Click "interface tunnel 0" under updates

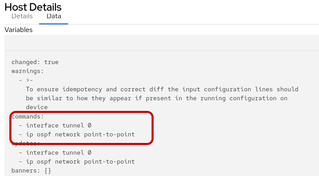[58, 153]
